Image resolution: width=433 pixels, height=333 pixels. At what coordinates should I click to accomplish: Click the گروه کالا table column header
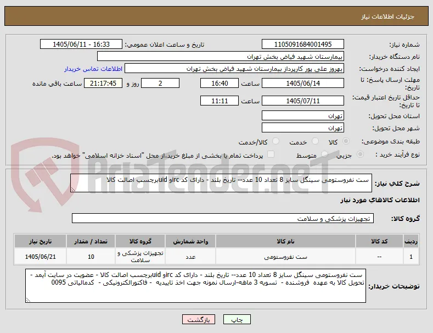(x=140, y=241)
